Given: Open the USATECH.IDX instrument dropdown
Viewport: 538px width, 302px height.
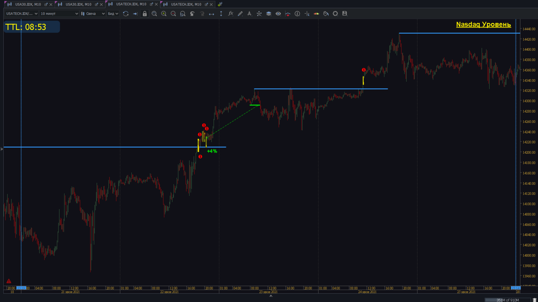Looking at the screenshot, I should 22,14.
